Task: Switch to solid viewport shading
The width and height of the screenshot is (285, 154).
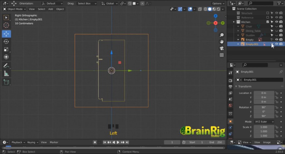Action: pos(210,9)
